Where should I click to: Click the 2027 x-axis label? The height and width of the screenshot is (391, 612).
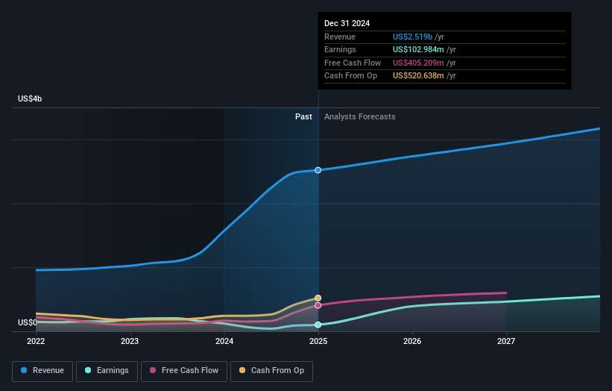click(506, 341)
